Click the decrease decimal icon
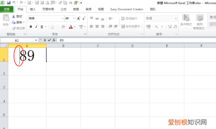Image resolution: width=216 pixels, height=129 pixels. (x=175, y=27)
